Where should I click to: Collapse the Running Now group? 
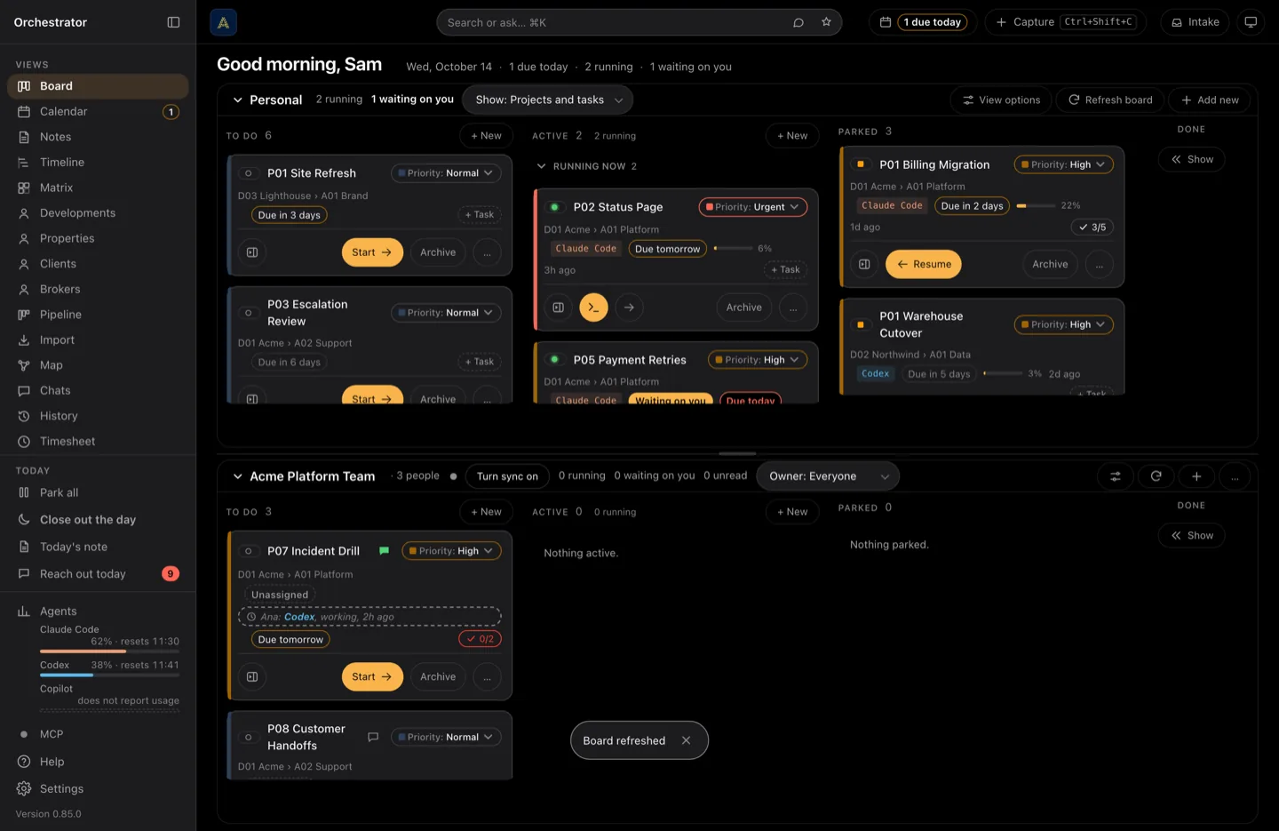(x=541, y=166)
